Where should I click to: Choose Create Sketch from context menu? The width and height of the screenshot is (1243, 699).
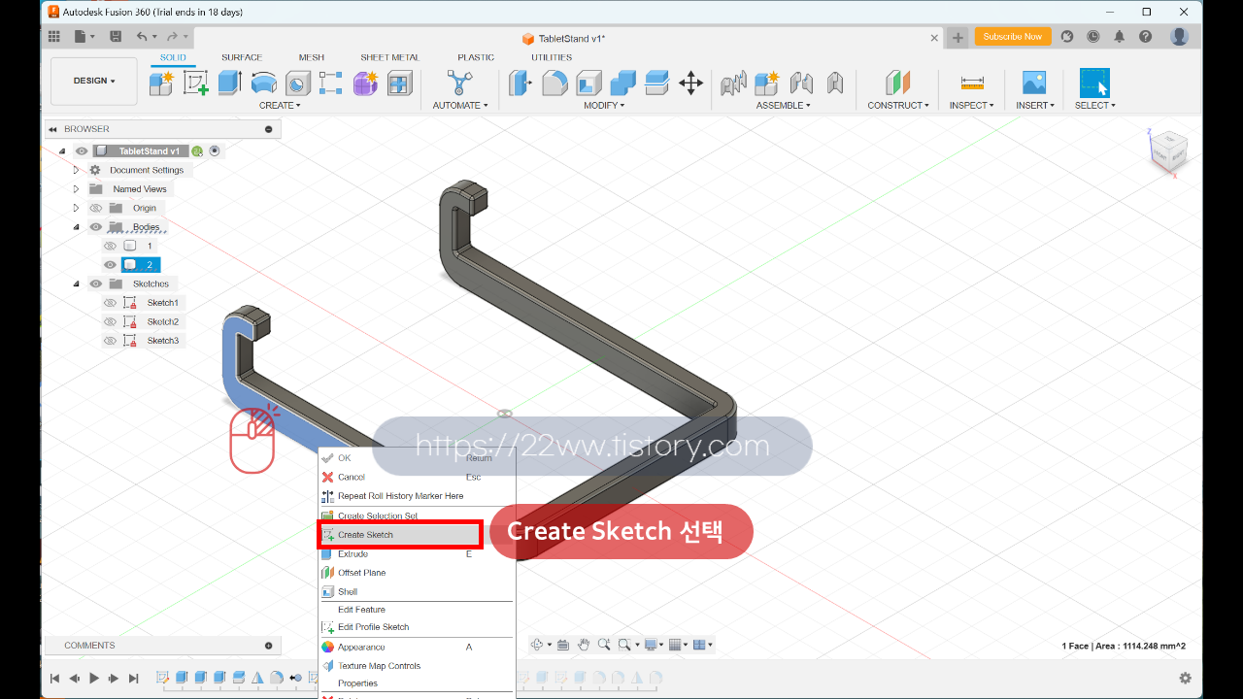pyautogui.click(x=399, y=535)
